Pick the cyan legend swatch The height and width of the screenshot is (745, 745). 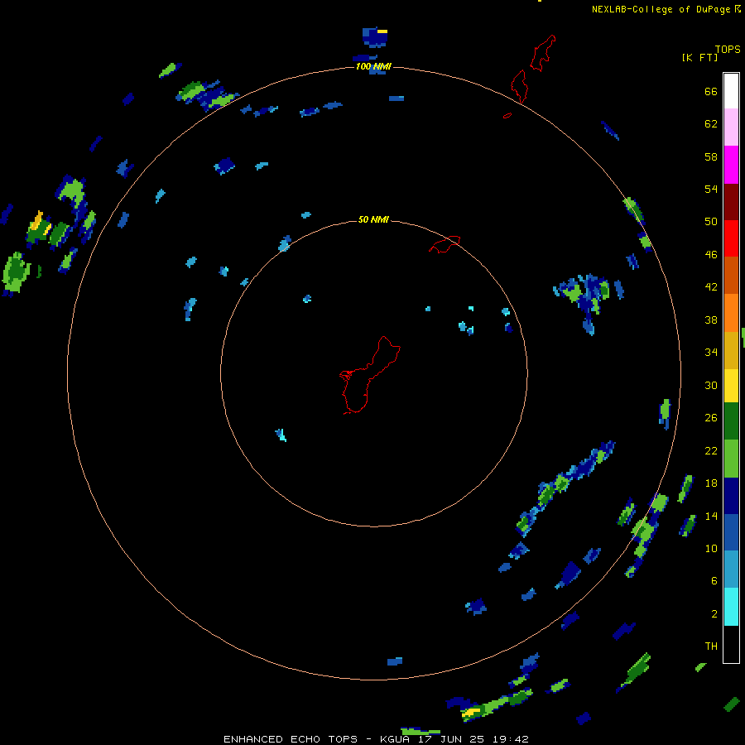tap(731, 607)
